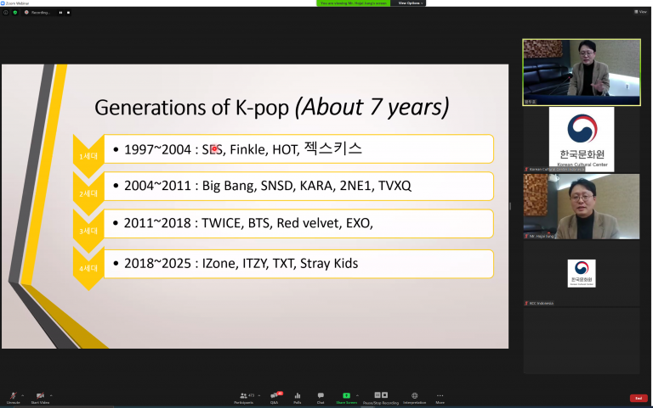Image resolution: width=653 pixels, height=408 pixels.
Task: Expand the View Options dropdown
Action: pyautogui.click(x=410, y=3)
